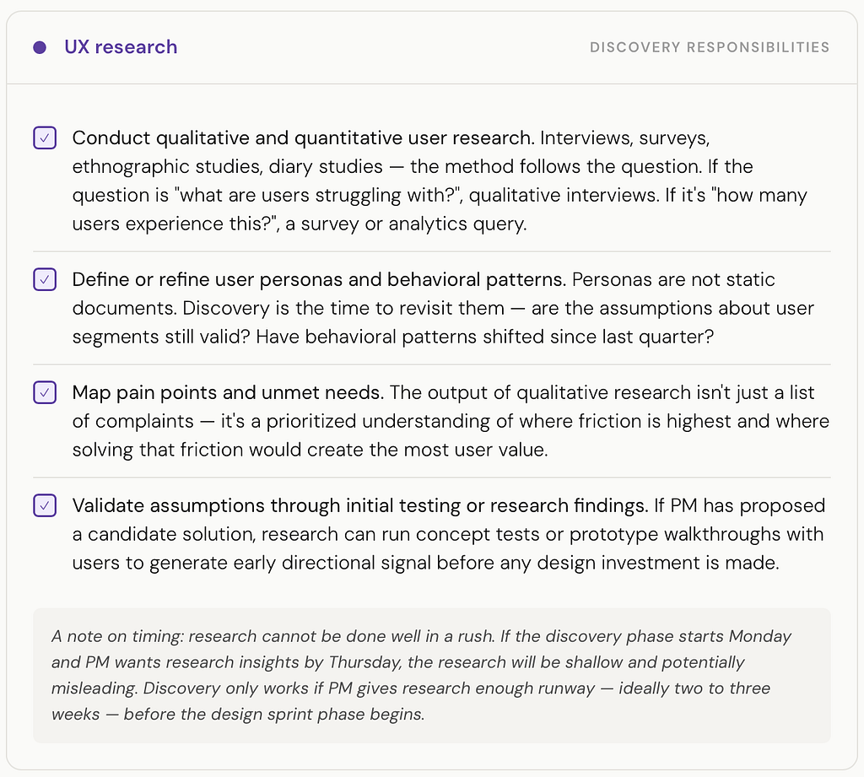
Task: Click 'Define or refine user personas' bold text
Action: 319,279
